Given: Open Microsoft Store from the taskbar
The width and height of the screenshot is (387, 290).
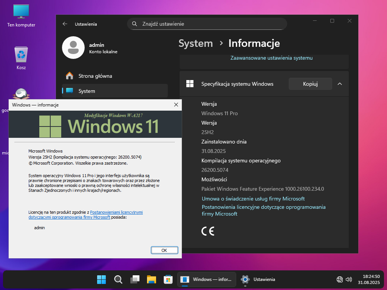Looking at the screenshot, I should (168, 279).
